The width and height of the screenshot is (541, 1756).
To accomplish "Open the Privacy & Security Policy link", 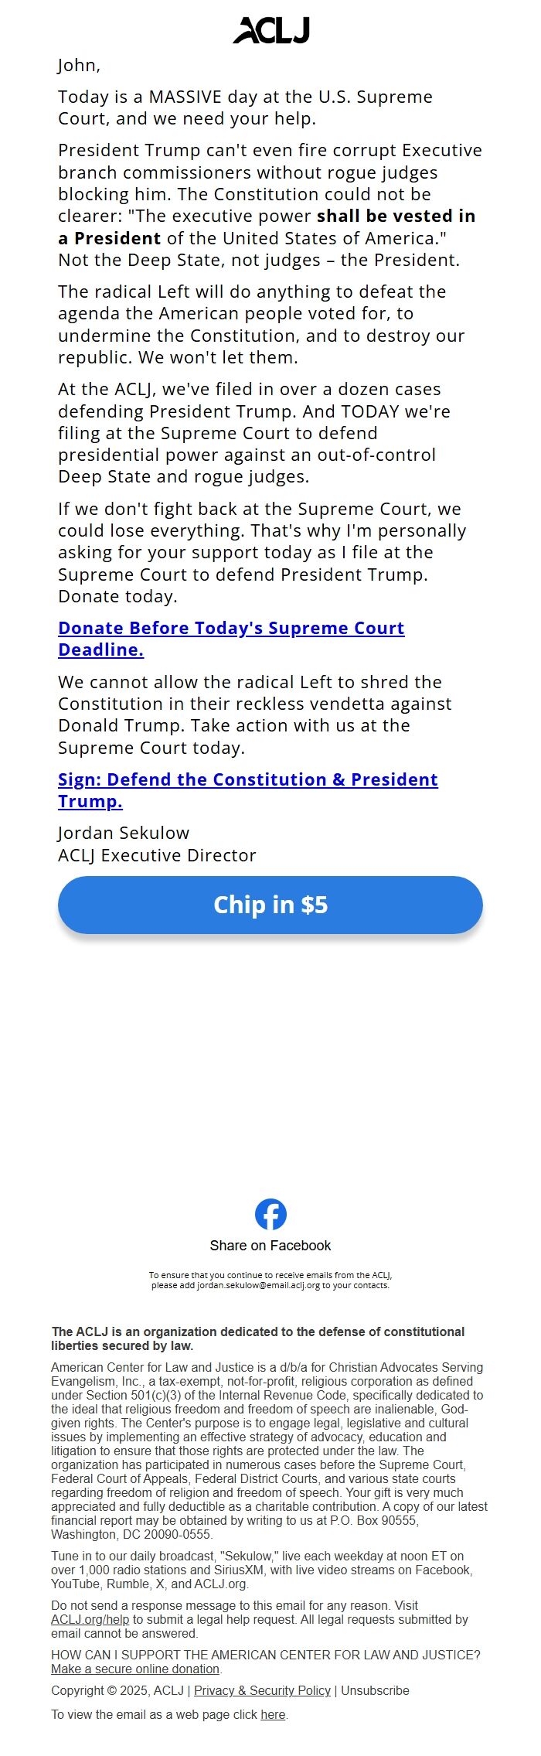I will click(262, 1690).
